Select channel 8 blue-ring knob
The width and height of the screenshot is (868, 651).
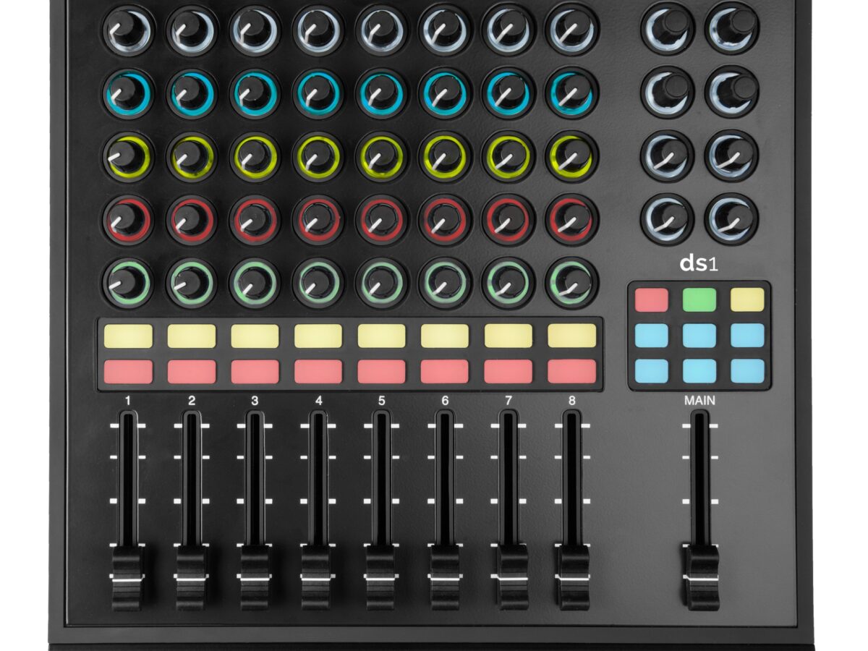pos(571,93)
